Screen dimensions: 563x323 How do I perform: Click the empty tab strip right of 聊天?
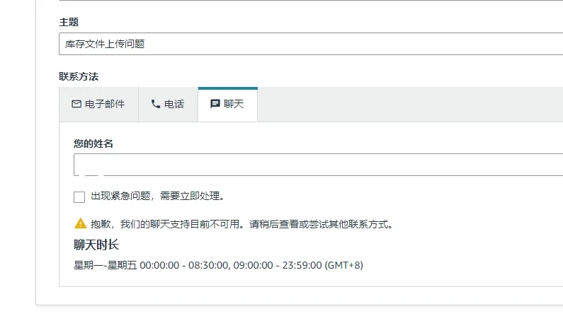tap(411, 104)
